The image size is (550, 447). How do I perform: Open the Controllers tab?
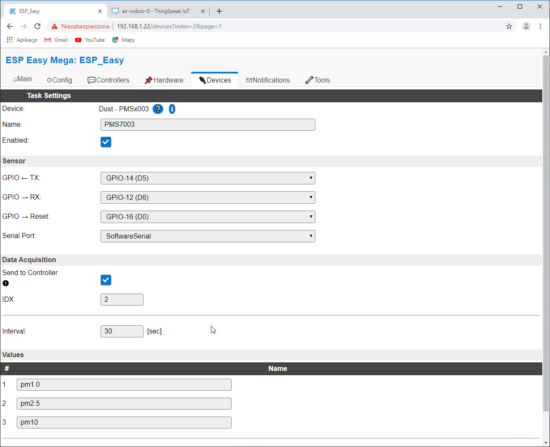click(108, 80)
